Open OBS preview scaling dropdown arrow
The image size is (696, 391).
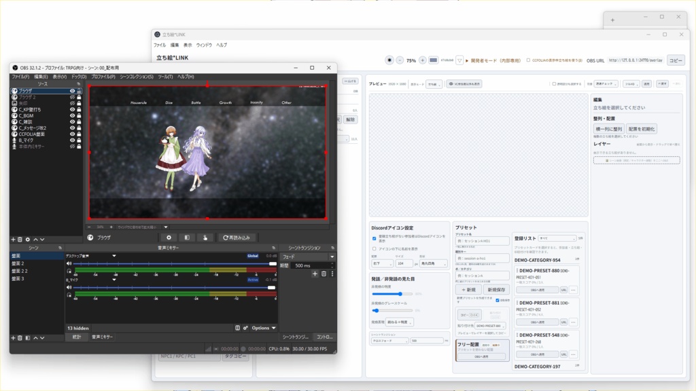coord(166,227)
